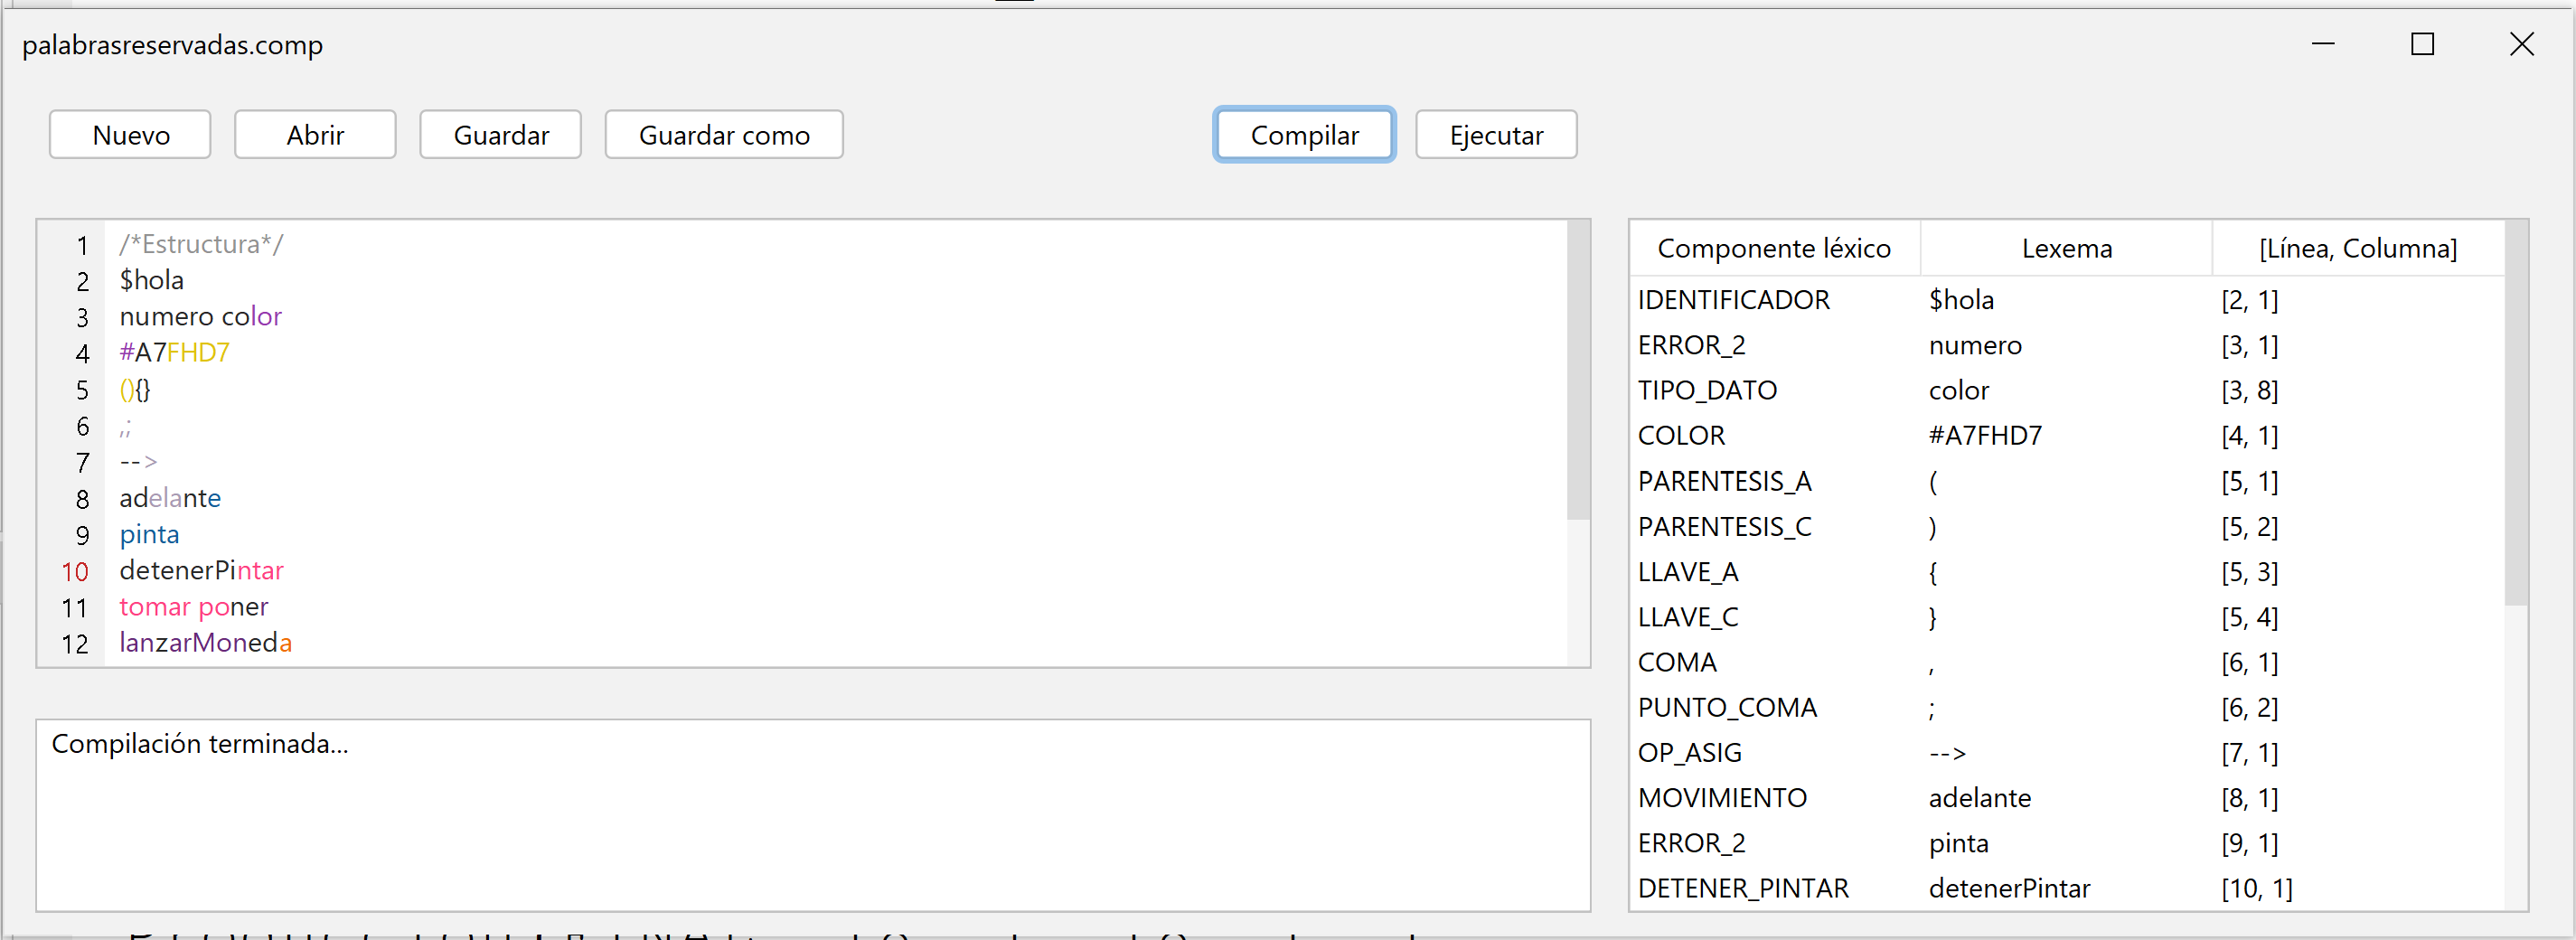
Task: Minimize the palabrasreservadas.comp window
Action: 2323,44
